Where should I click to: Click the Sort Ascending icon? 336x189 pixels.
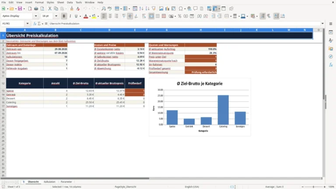141,9
